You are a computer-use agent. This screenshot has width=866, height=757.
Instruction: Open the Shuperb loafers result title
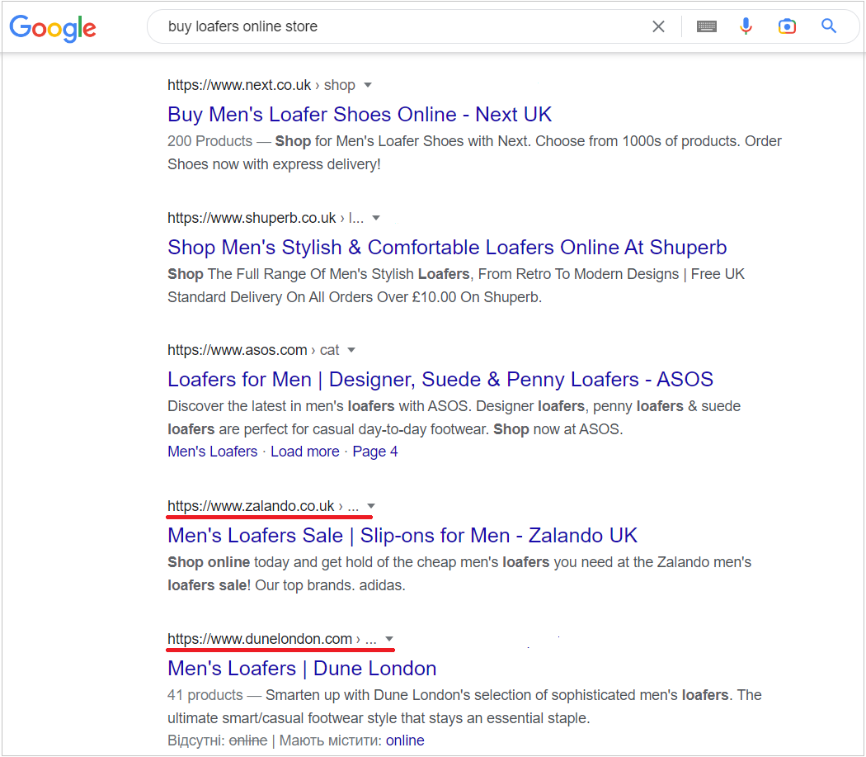[x=447, y=247]
